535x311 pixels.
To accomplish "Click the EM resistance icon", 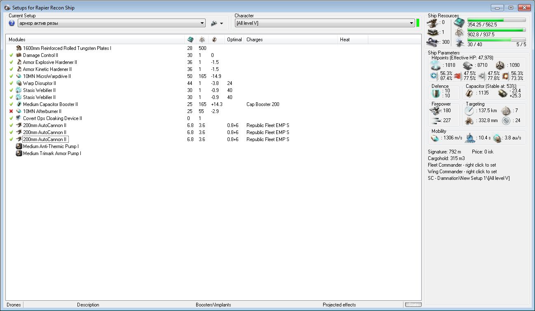I will click(434, 76).
